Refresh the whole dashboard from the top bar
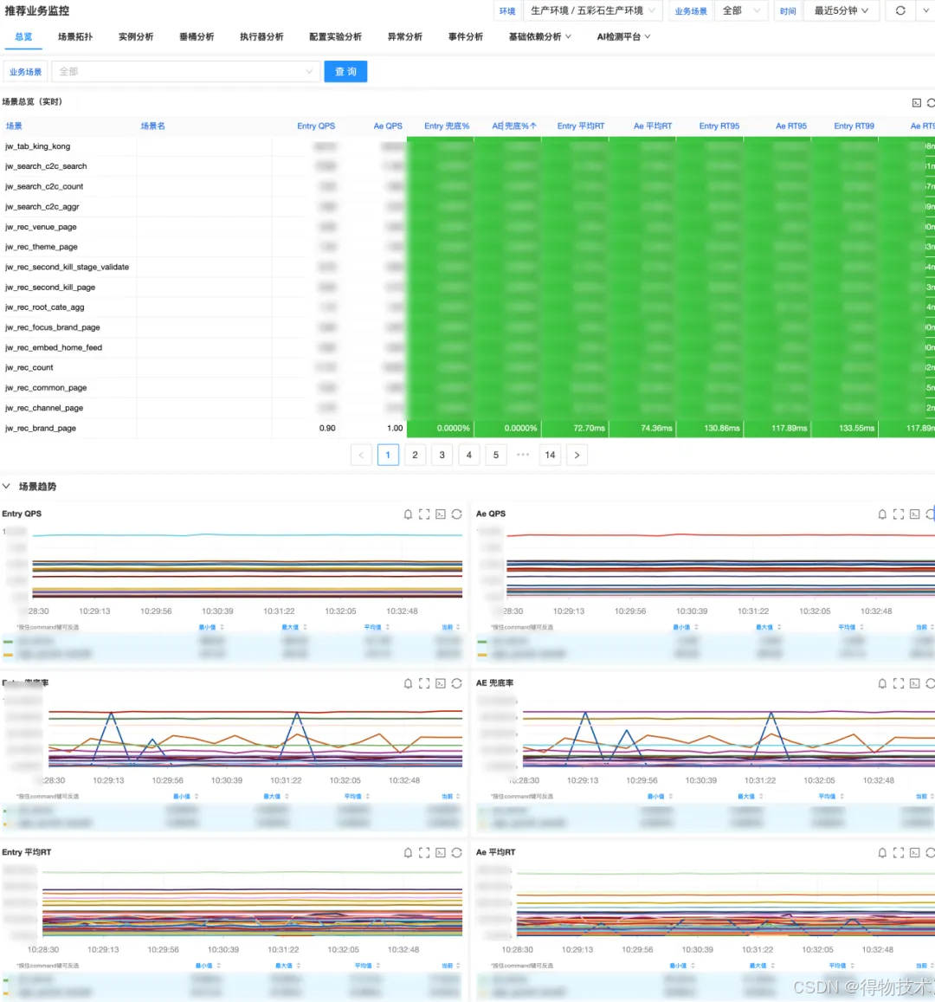 click(900, 11)
